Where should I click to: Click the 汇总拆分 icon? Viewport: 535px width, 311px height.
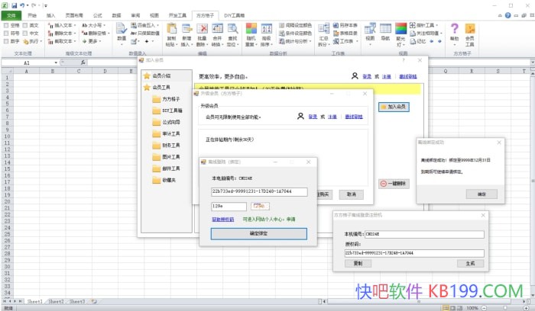click(x=324, y=33)
